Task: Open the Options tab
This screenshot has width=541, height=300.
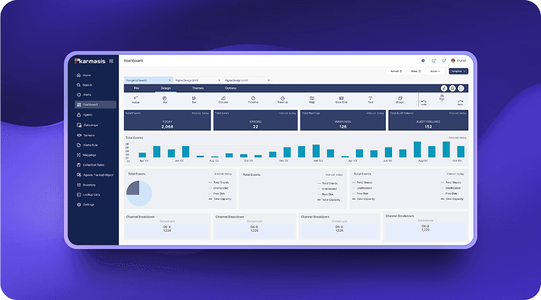Action: coord(230,88)
